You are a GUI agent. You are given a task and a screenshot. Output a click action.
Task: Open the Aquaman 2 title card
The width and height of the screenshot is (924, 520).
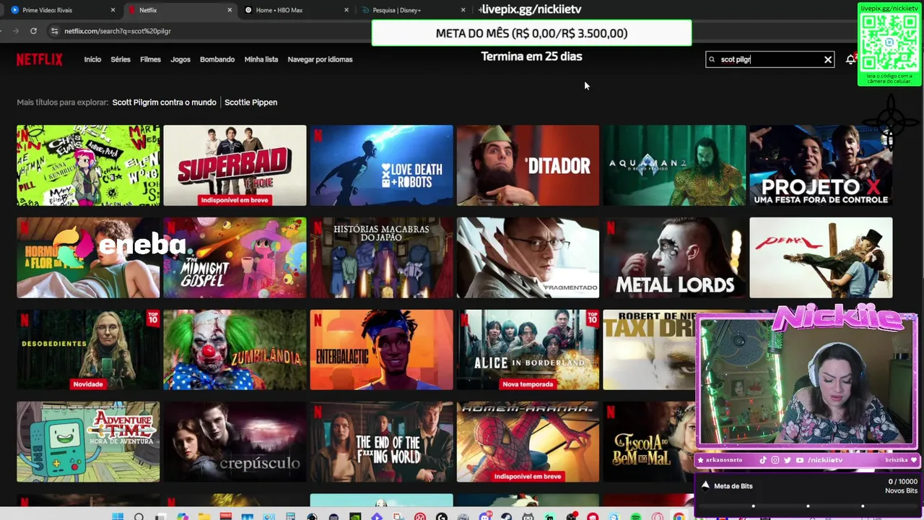click(x=674, y=165)
